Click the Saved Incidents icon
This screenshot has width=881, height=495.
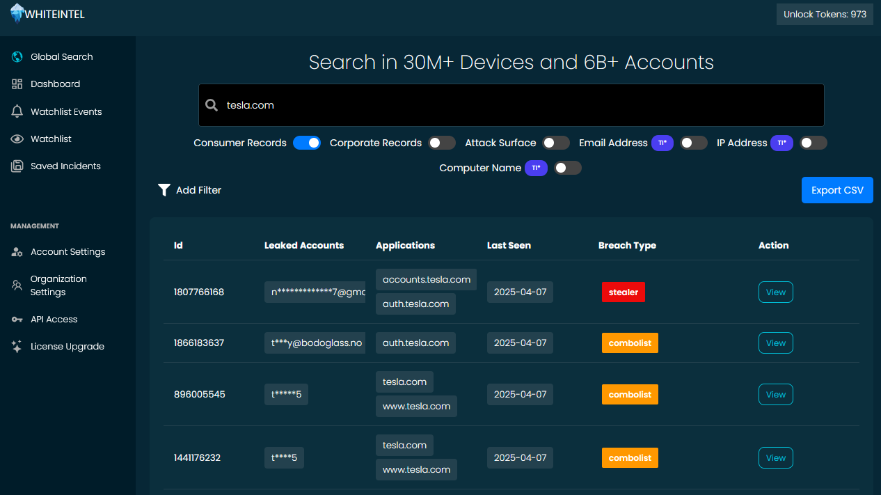click(x=17, y=166)
